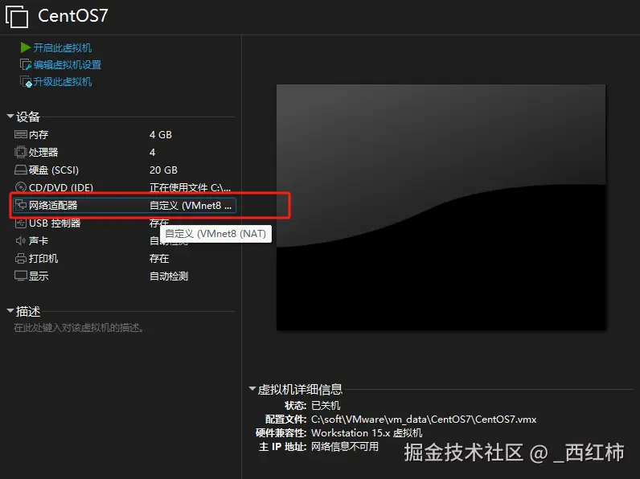The height and width of the screenshot is (479, 640).
Task: Click 自定义 (VMnet8 ... value
Action: point(191,205)
